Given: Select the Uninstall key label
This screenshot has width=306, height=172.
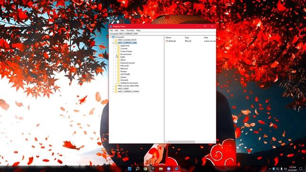Looking at the screenshot, I should [124, 80].
